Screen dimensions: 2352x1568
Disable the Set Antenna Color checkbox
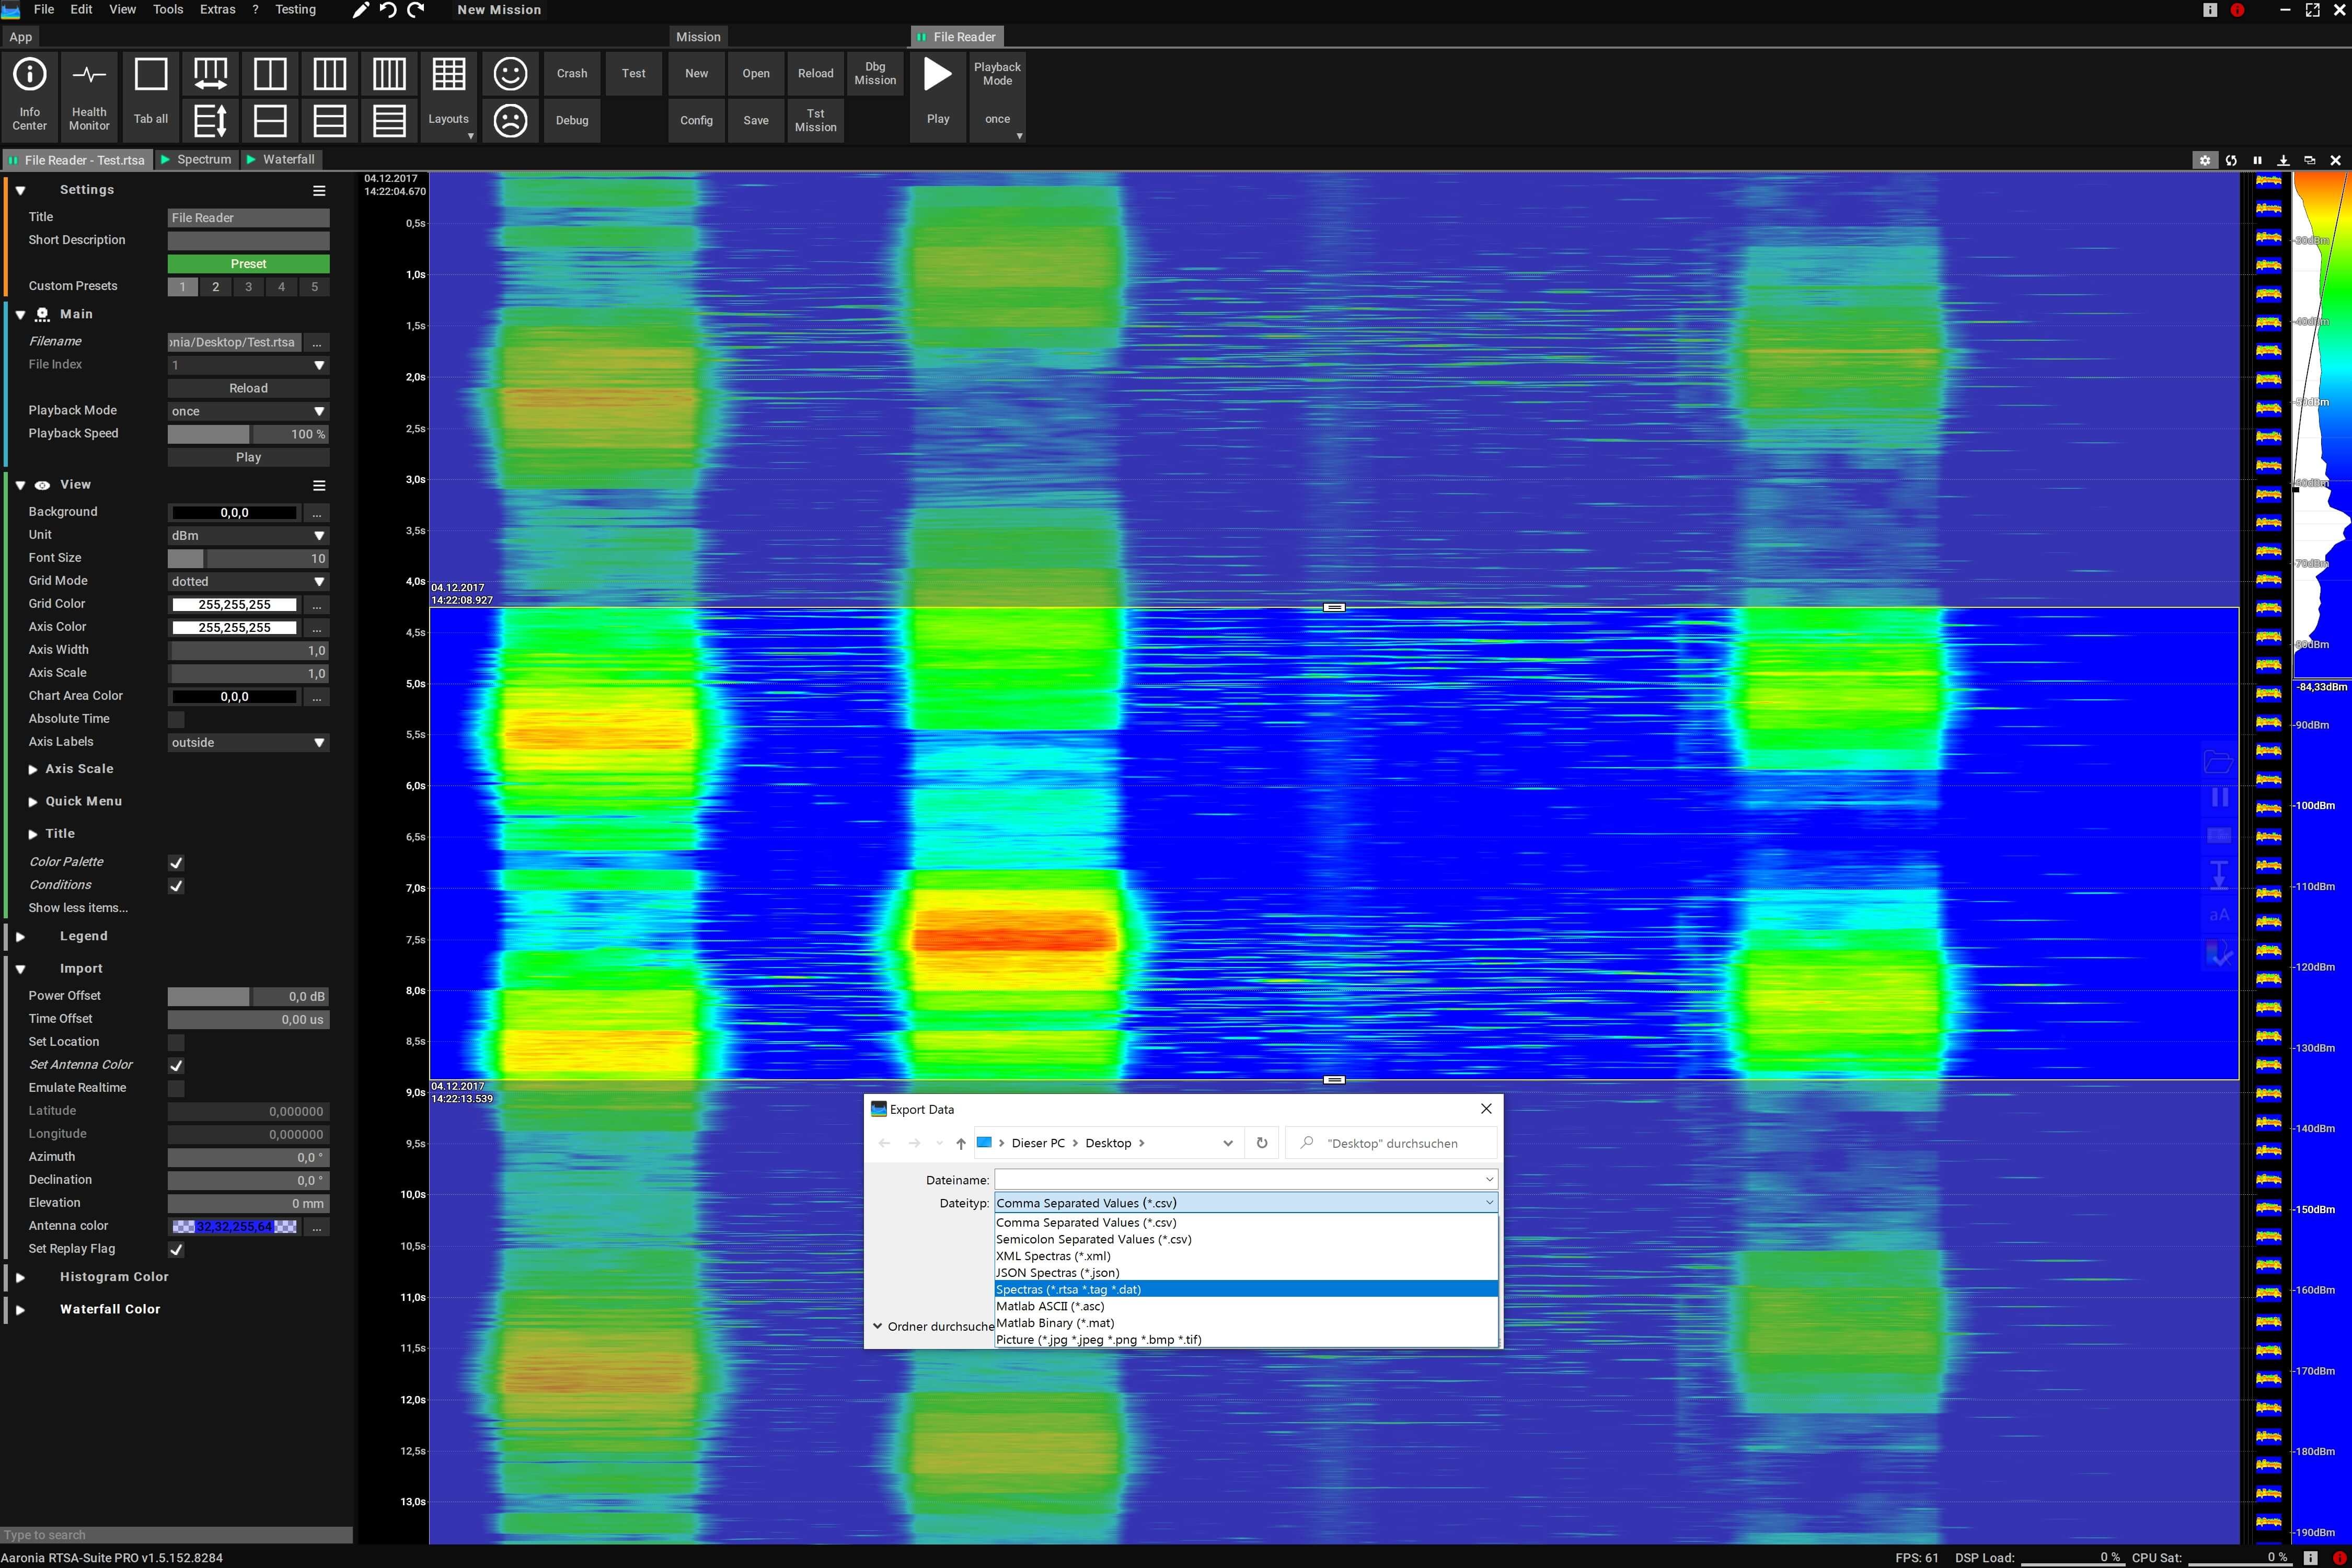coord(176,1066)
